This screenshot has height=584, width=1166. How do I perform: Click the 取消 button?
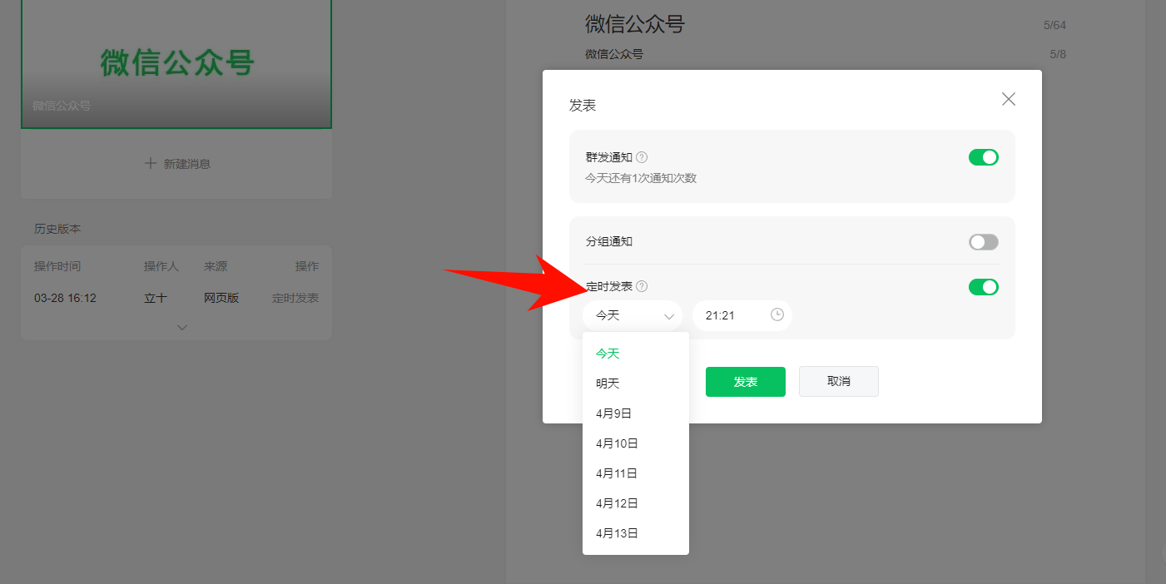[x=839, y=381]
